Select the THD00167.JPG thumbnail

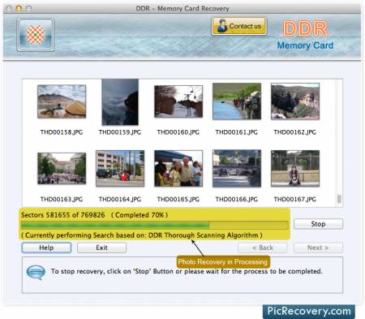(295, 168)
